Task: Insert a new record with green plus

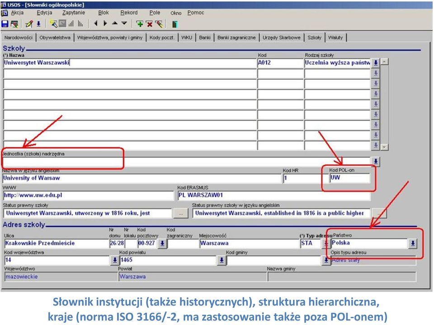Action: click(x=140, y=24)
